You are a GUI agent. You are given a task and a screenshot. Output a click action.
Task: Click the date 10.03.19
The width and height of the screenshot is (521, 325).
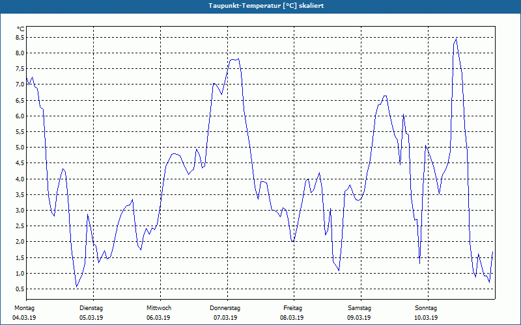(426, 318)
